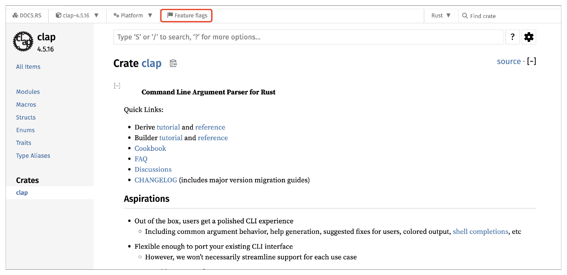Viewport: 567px width, 275px height.
Task: Expand the clap-4.5.16 version dropdown arrow
Action: click(x=96, y=15)
